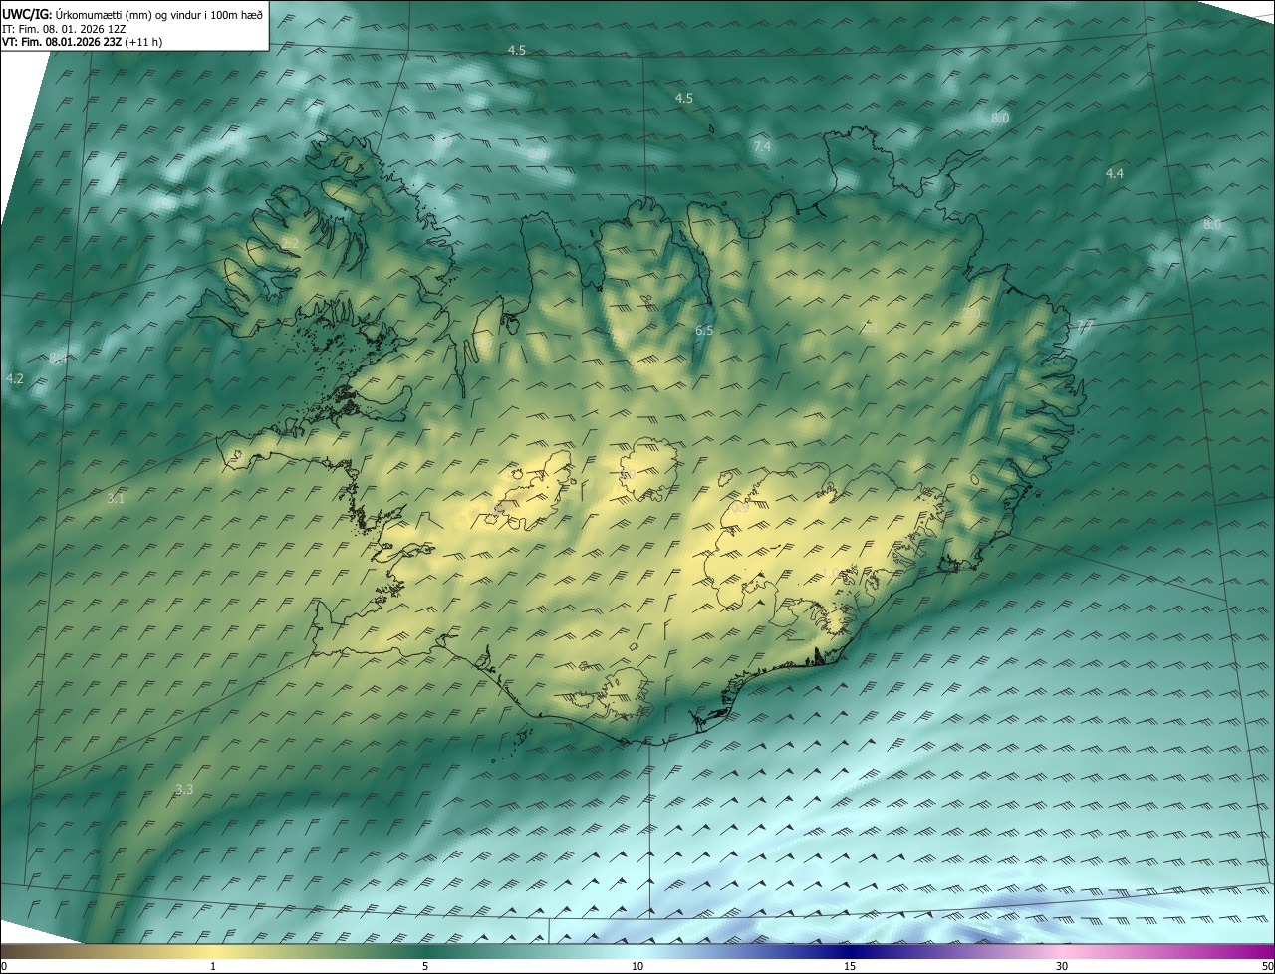Click the color scale tick label 1
The height and width of the screenshot is (974, 1275).
pyautogui.click(x=213, y=966)
